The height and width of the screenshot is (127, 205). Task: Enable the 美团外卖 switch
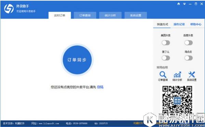[166, 43]
